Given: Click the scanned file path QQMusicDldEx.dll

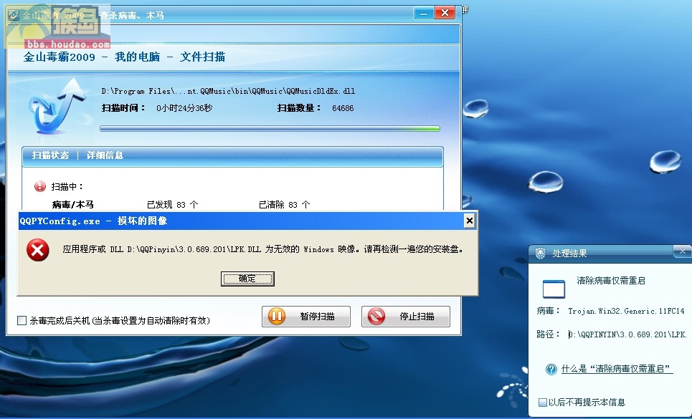Looking at the screenshot, I should (x=228, y=91).
